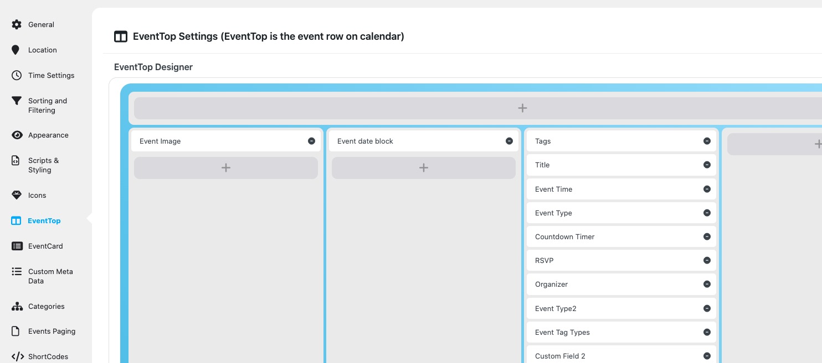Add a field to the top row
Viewport: 822px width, 363px height.
pos(522,108)
